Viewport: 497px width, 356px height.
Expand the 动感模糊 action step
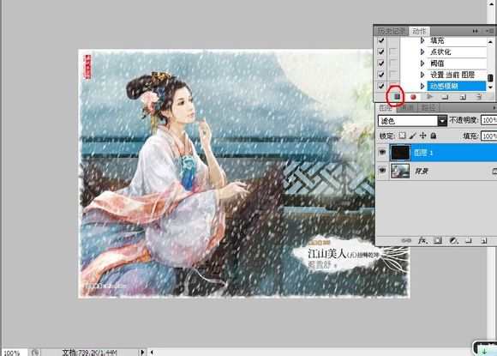point(422,86)
